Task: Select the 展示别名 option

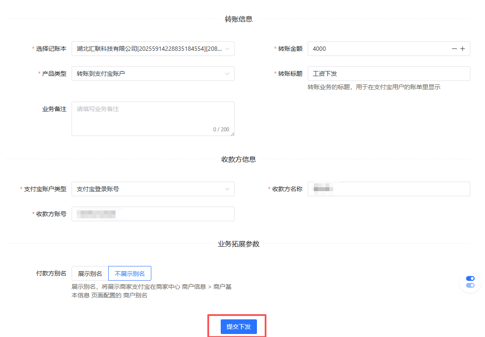Action: point(90,273)
